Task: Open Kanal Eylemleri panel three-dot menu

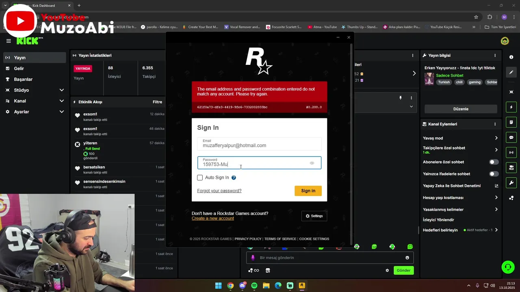Action: (x=495, y=124)
